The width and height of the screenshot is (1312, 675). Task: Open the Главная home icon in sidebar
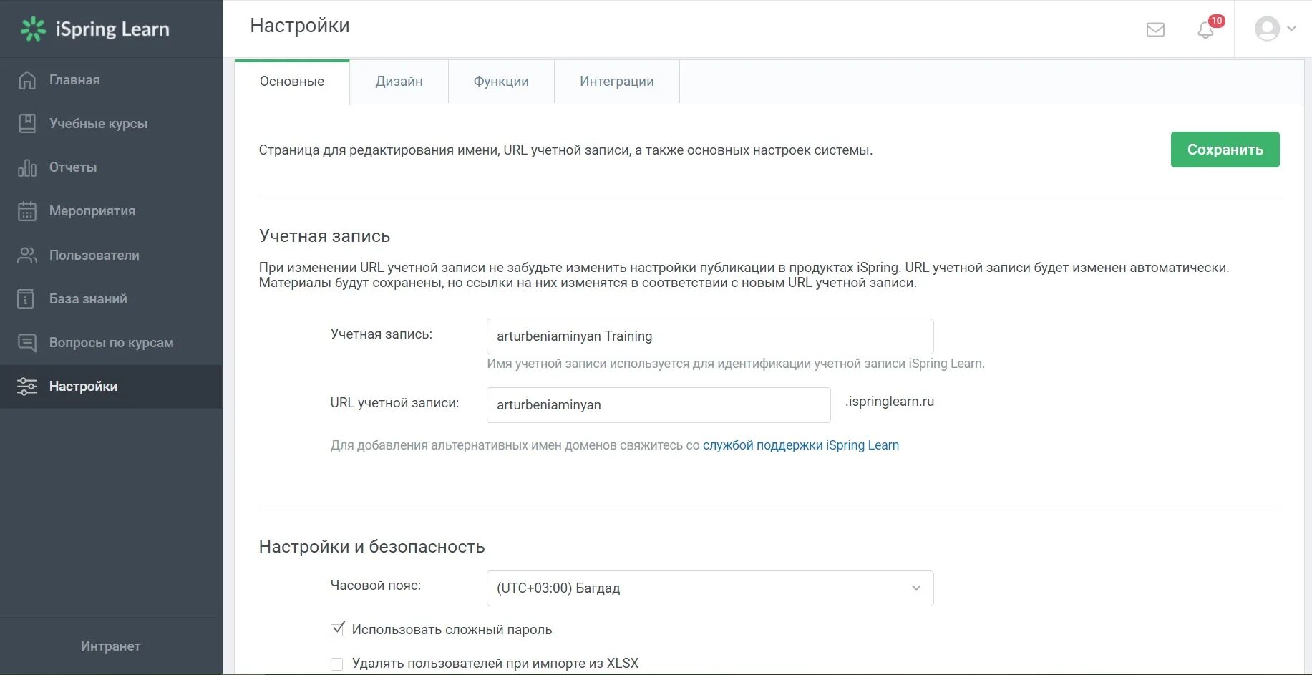click(x=27, y=80)
